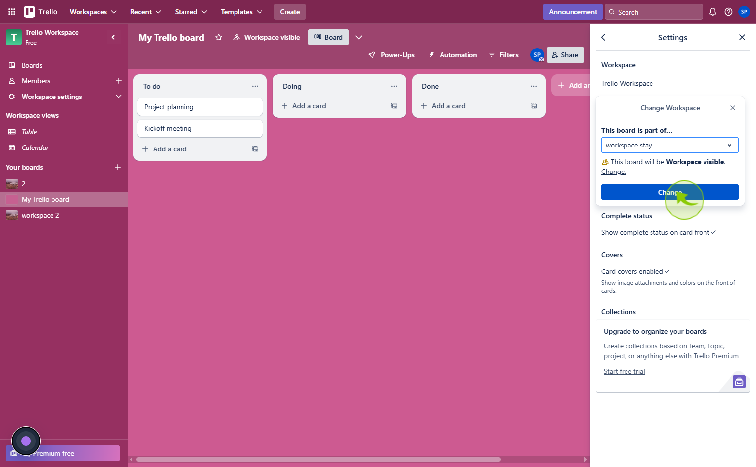Toggle Show complete status on card front
756x467 pixels.
pyautogui.click(x=658, y=232)
